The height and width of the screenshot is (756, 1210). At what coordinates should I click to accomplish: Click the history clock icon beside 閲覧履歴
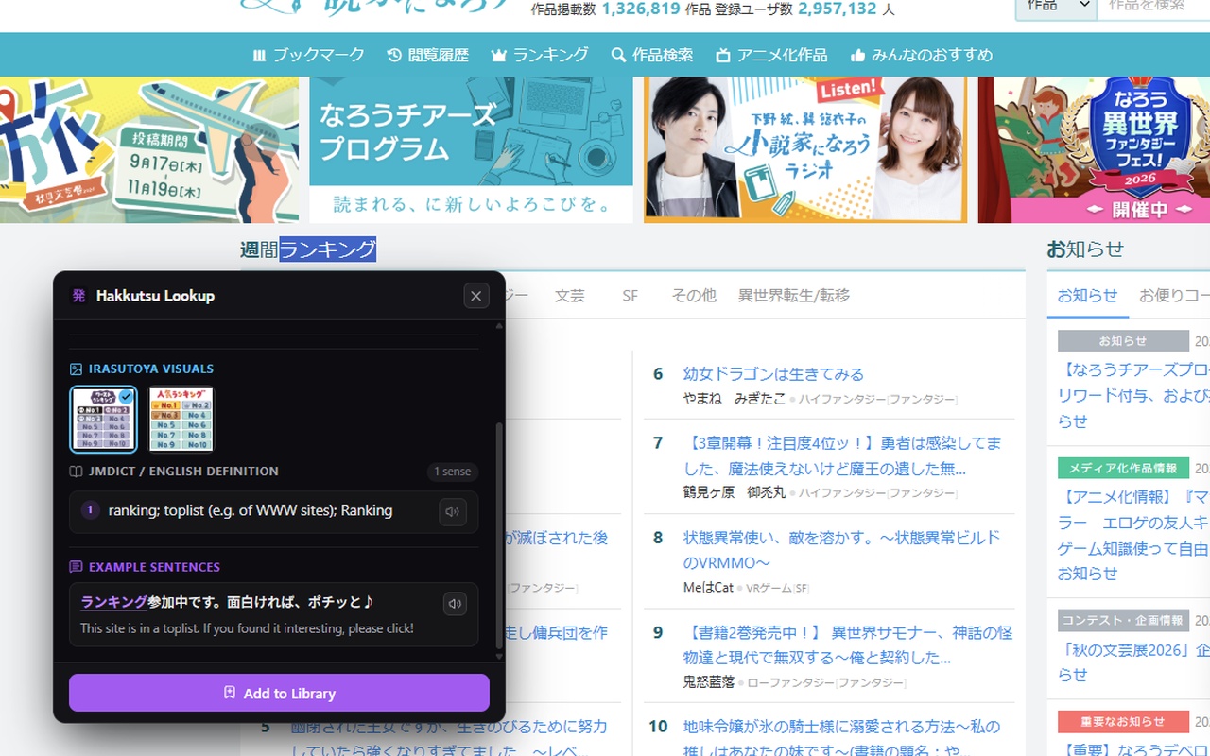click(x=394, y=56)
